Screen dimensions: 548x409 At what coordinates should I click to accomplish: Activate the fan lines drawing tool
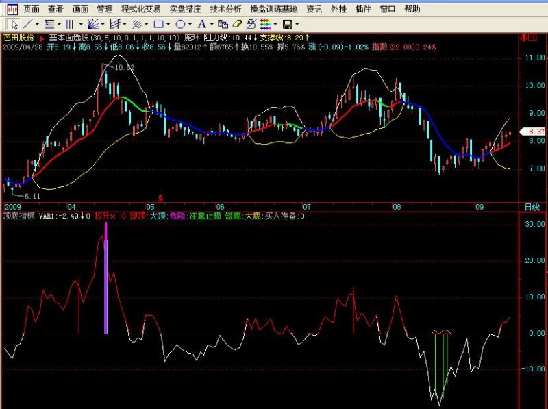coord(92,25)
